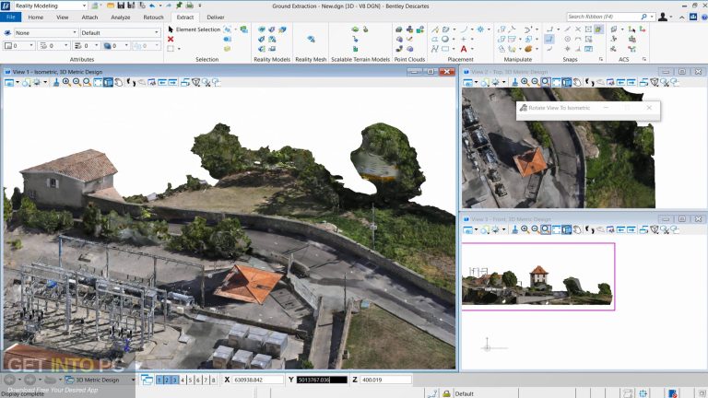Click the Reality Mesh ribbon icon

[x=312, y=38]
